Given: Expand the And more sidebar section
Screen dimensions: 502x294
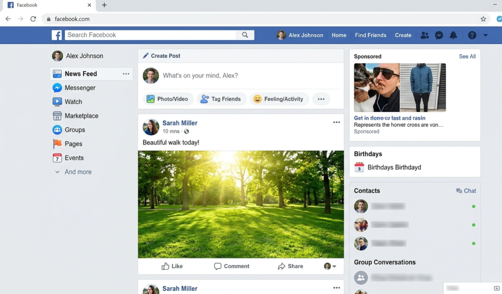Looking at the screenshot, I should [78, 171].
